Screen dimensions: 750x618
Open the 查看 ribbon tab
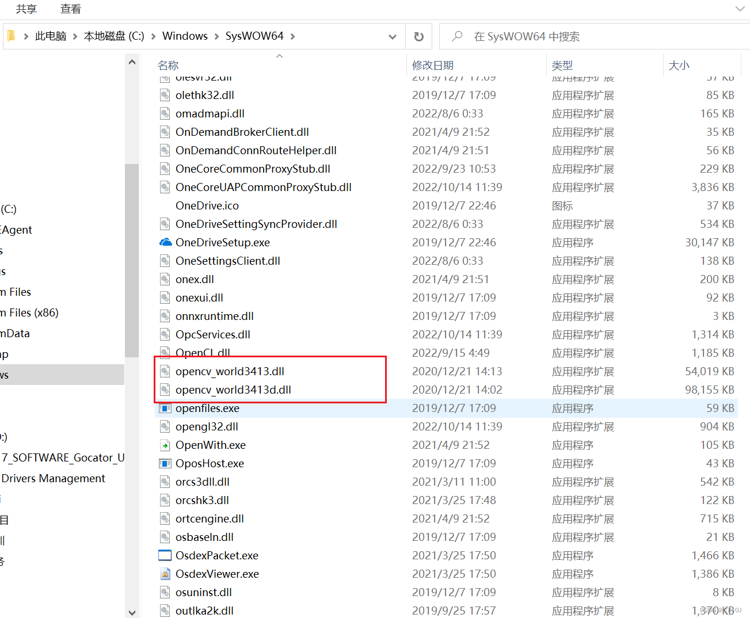[71, 9]
